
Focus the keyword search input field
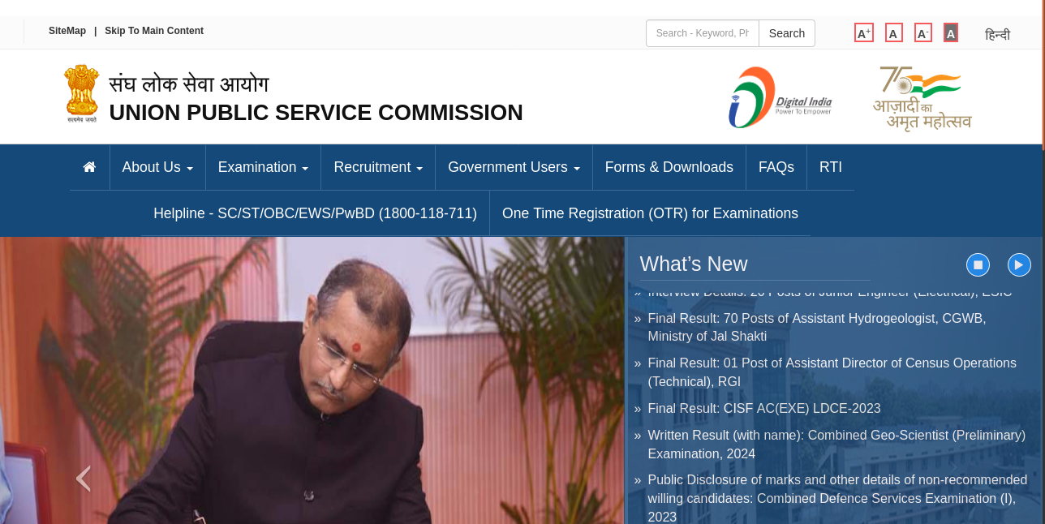pos(703,33)
